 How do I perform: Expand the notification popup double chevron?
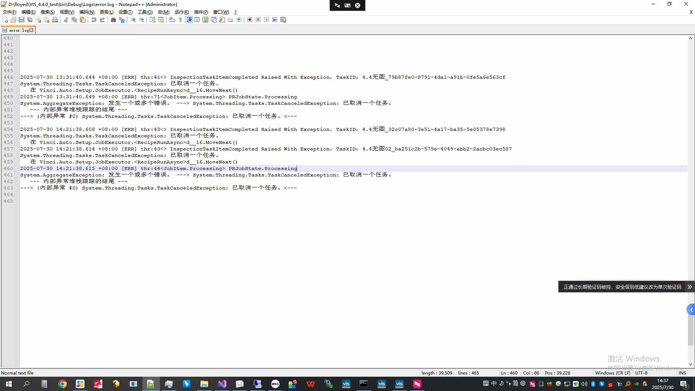coord(690,287)
